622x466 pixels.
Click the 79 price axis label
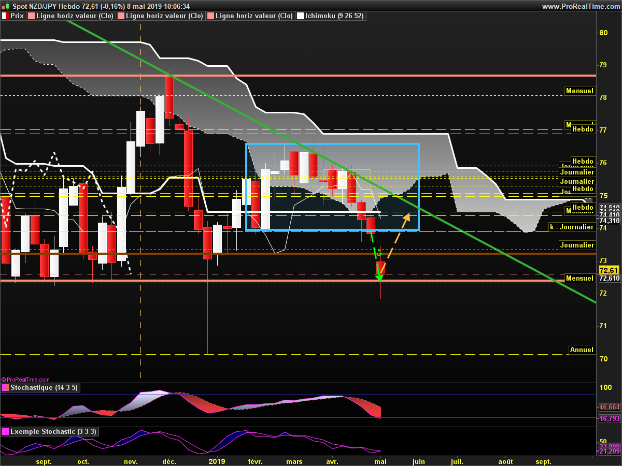603,65
